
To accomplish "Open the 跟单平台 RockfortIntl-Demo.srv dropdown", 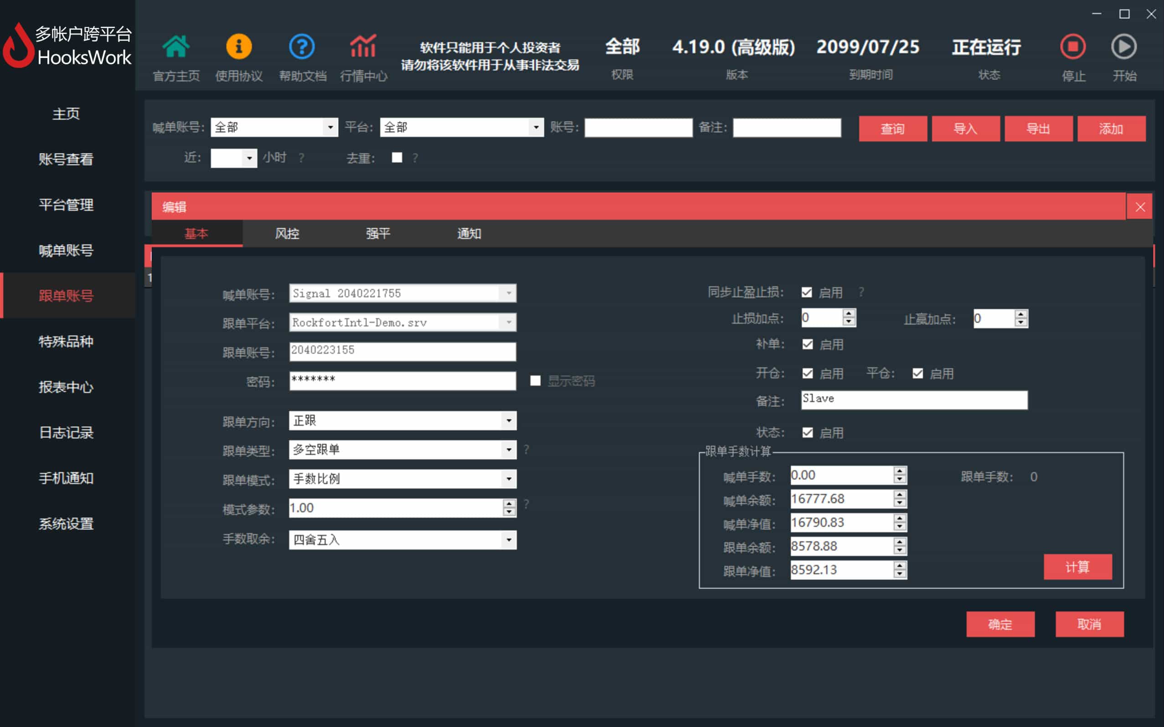I will (x=402, y=322).
